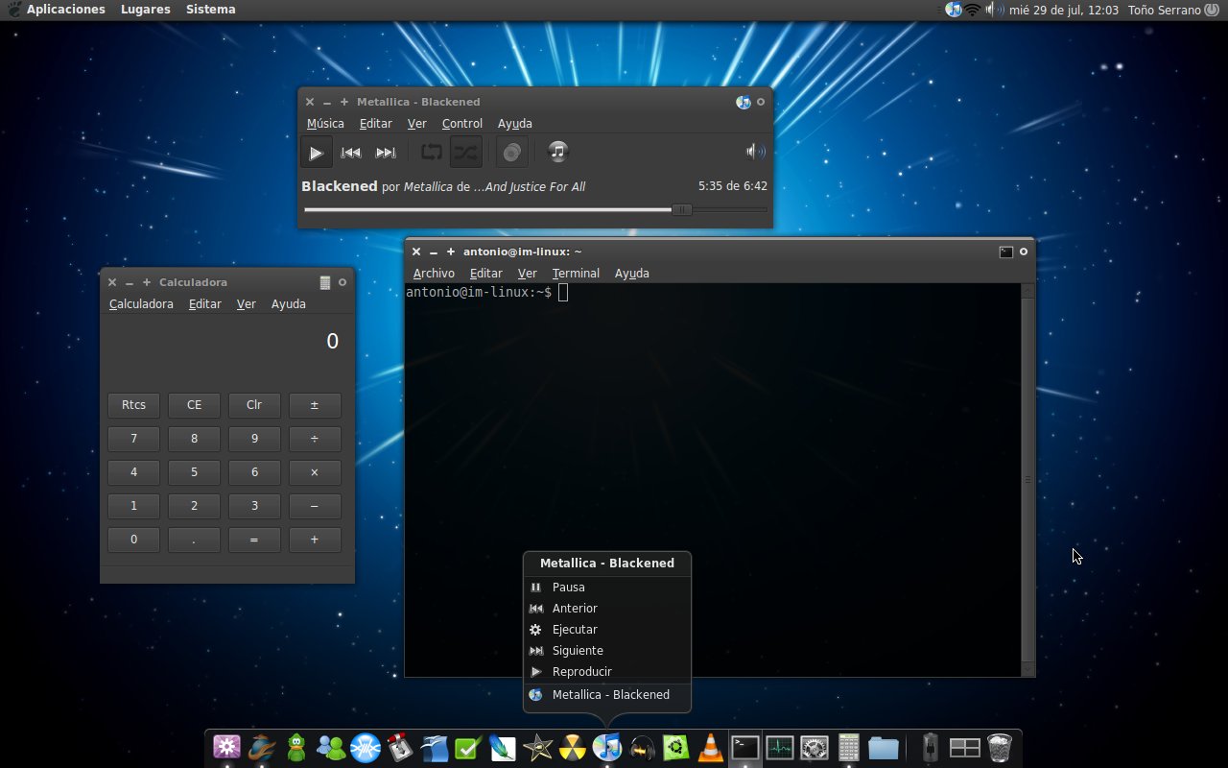Select Siguiente in the dock popup menu

coord(607,650)
